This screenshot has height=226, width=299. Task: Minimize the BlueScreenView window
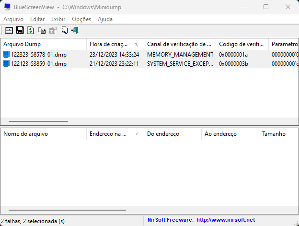coord(244,7)
